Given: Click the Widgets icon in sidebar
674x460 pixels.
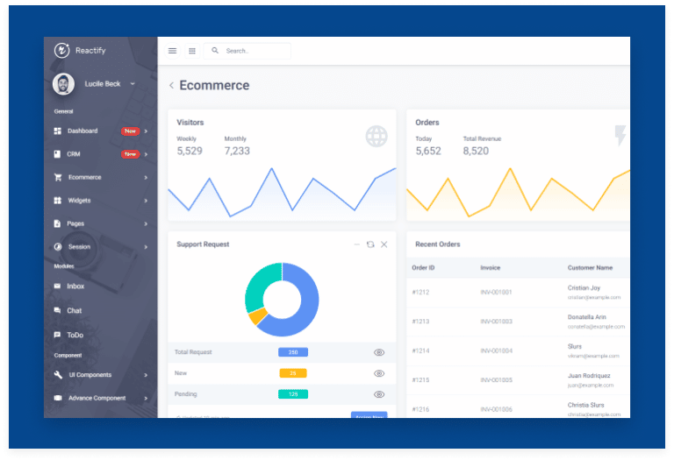Looking at the screenshot, I should coord(58,201).
